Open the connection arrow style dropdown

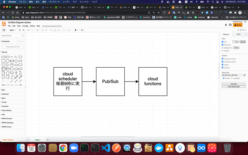point(64,30)
